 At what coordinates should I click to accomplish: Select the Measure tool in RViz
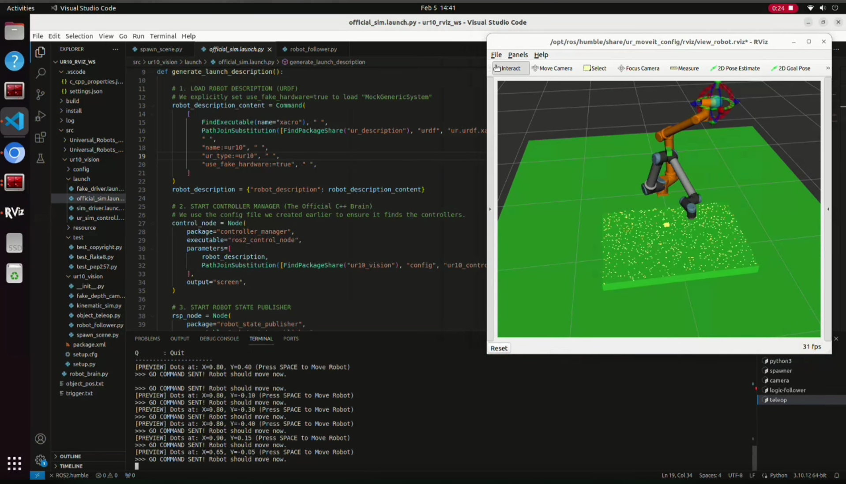684,68
